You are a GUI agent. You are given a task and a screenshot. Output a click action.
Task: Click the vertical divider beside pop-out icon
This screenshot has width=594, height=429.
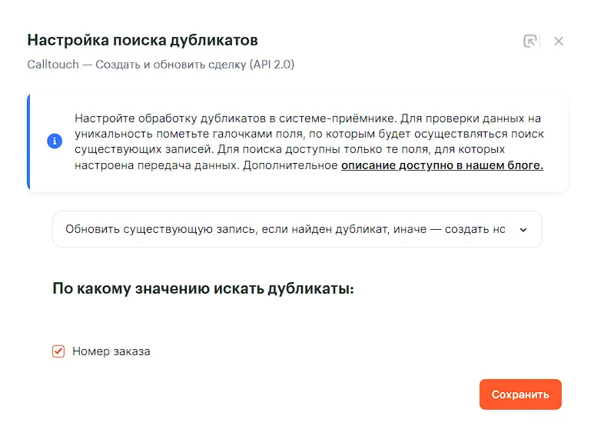click(541, 41)
